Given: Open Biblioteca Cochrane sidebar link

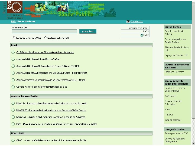Looking at the screenshot, I should 174,72.
